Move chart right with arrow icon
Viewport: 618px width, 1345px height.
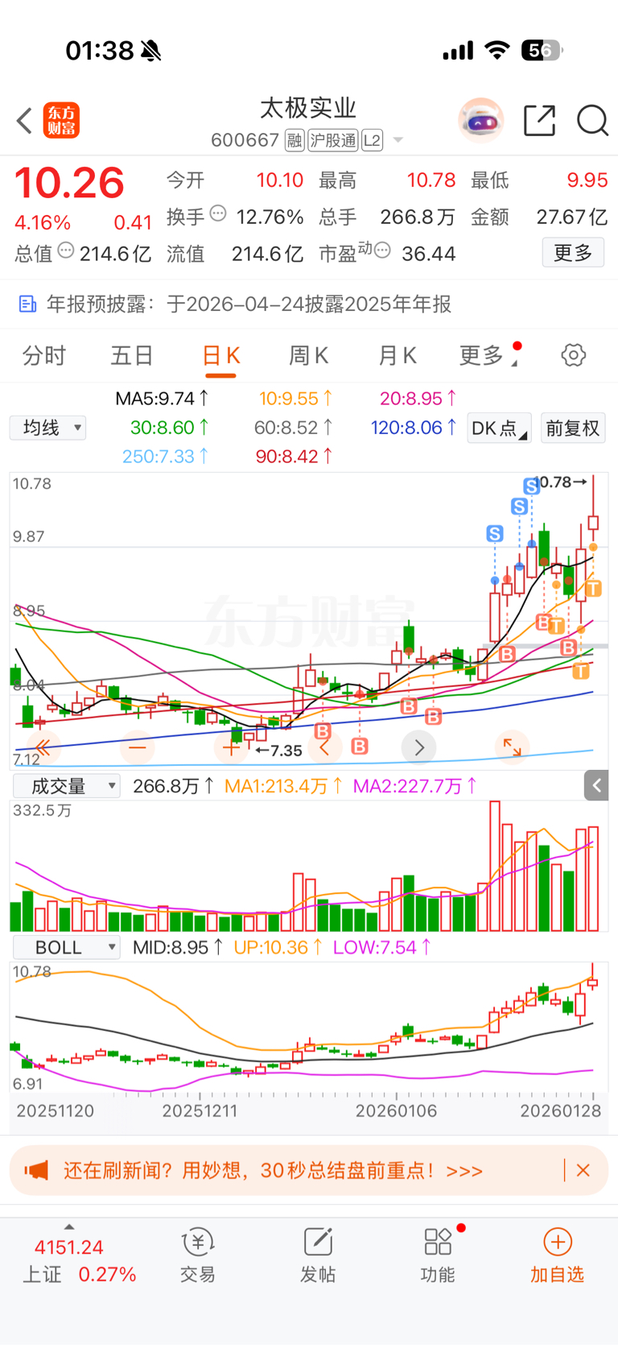[x=418, y=747]
